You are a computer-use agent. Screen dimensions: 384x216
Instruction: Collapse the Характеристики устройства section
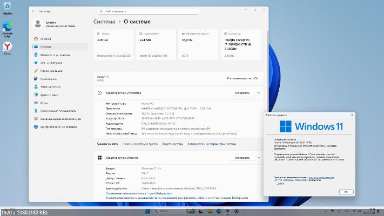[259, 93]
